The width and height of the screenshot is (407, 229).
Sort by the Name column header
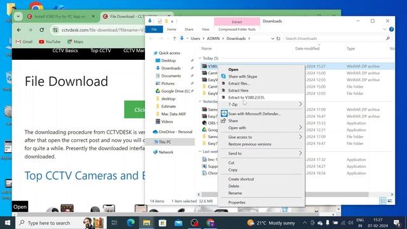[207, 48]
